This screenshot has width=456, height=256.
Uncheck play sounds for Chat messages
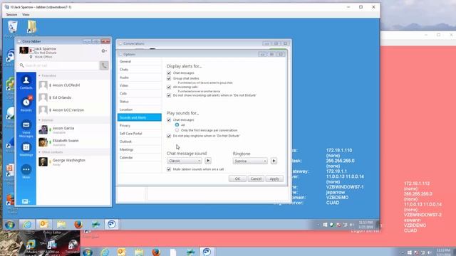pyautogui.click(x=169, y=120)
